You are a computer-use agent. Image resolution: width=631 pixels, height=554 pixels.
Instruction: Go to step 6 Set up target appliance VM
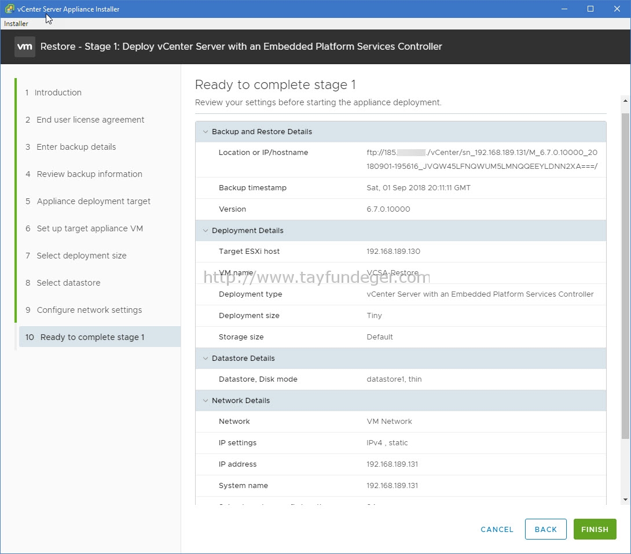(84, 228)
